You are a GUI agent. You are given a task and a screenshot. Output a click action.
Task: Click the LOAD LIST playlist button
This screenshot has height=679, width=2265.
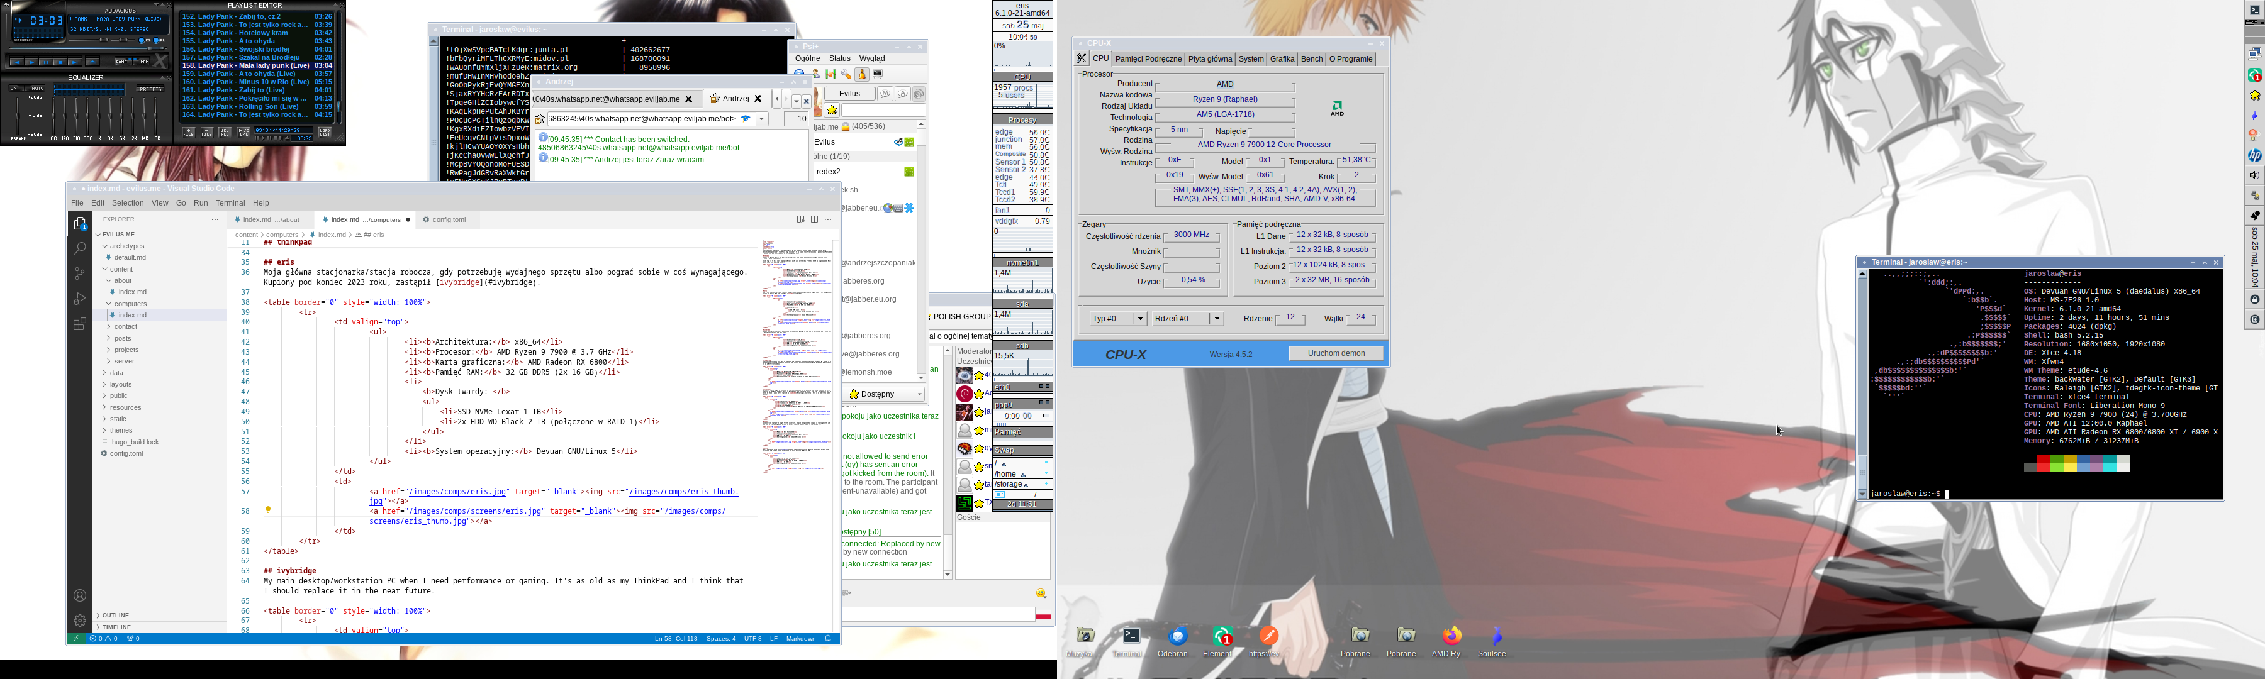(325, 132)
